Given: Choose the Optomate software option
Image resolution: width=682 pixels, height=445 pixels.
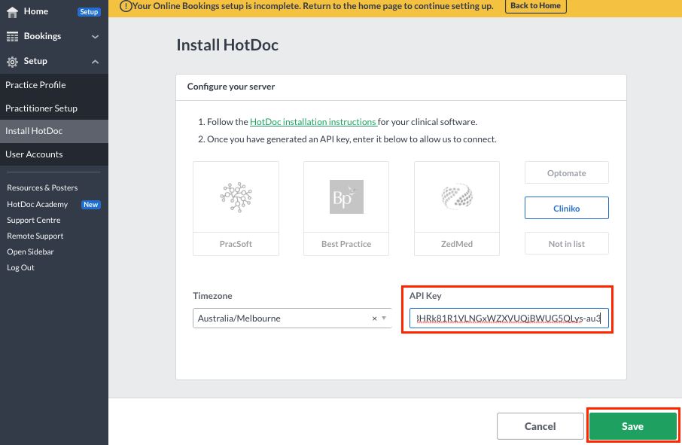Looking at the screenshot, I should pyautogui.click(x=567, y=173).
